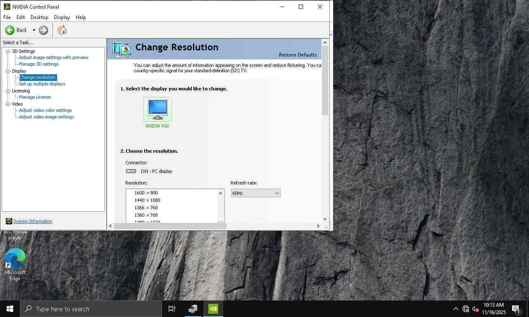Open Manage 3D settings link
This screenshot has width=529, height=317.
[x=39, y=64]
